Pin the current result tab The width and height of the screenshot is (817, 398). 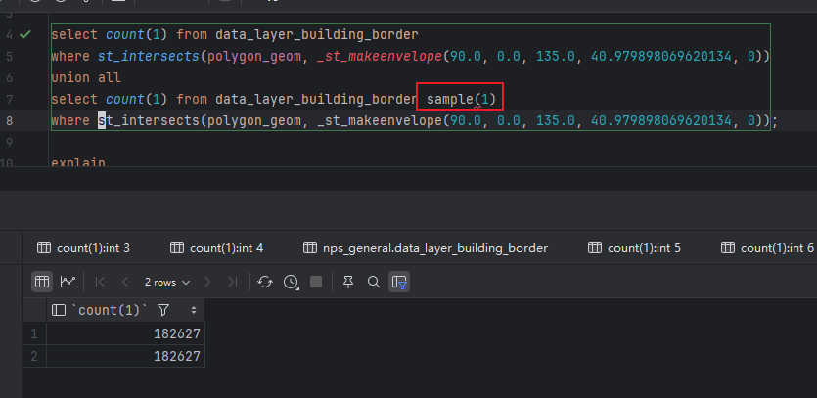[348, 282]
